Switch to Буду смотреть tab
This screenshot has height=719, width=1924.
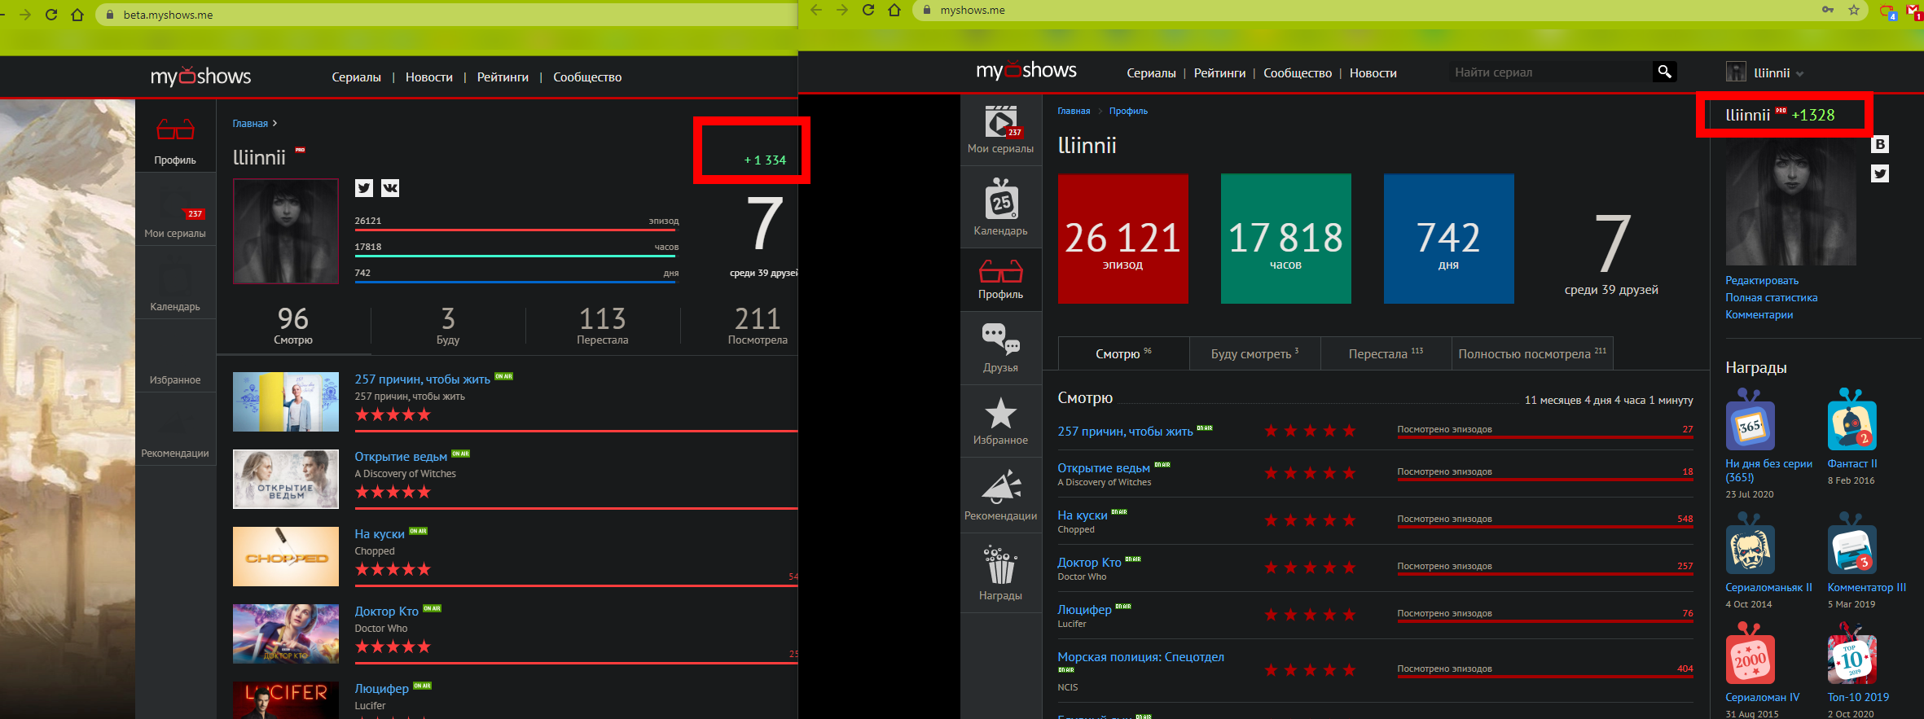pyautogui.click(x=1254, y=353)
